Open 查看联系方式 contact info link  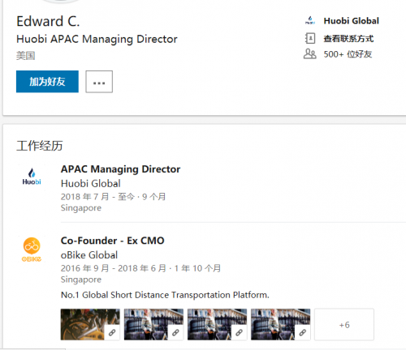coord(348,39)
